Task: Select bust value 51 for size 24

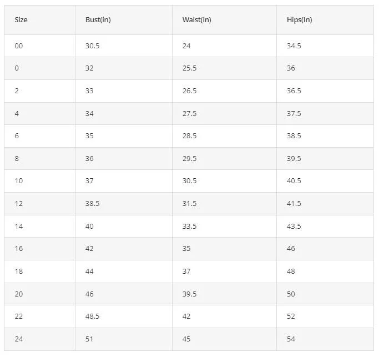Action: pyautogui.click(x=89, y=339)
